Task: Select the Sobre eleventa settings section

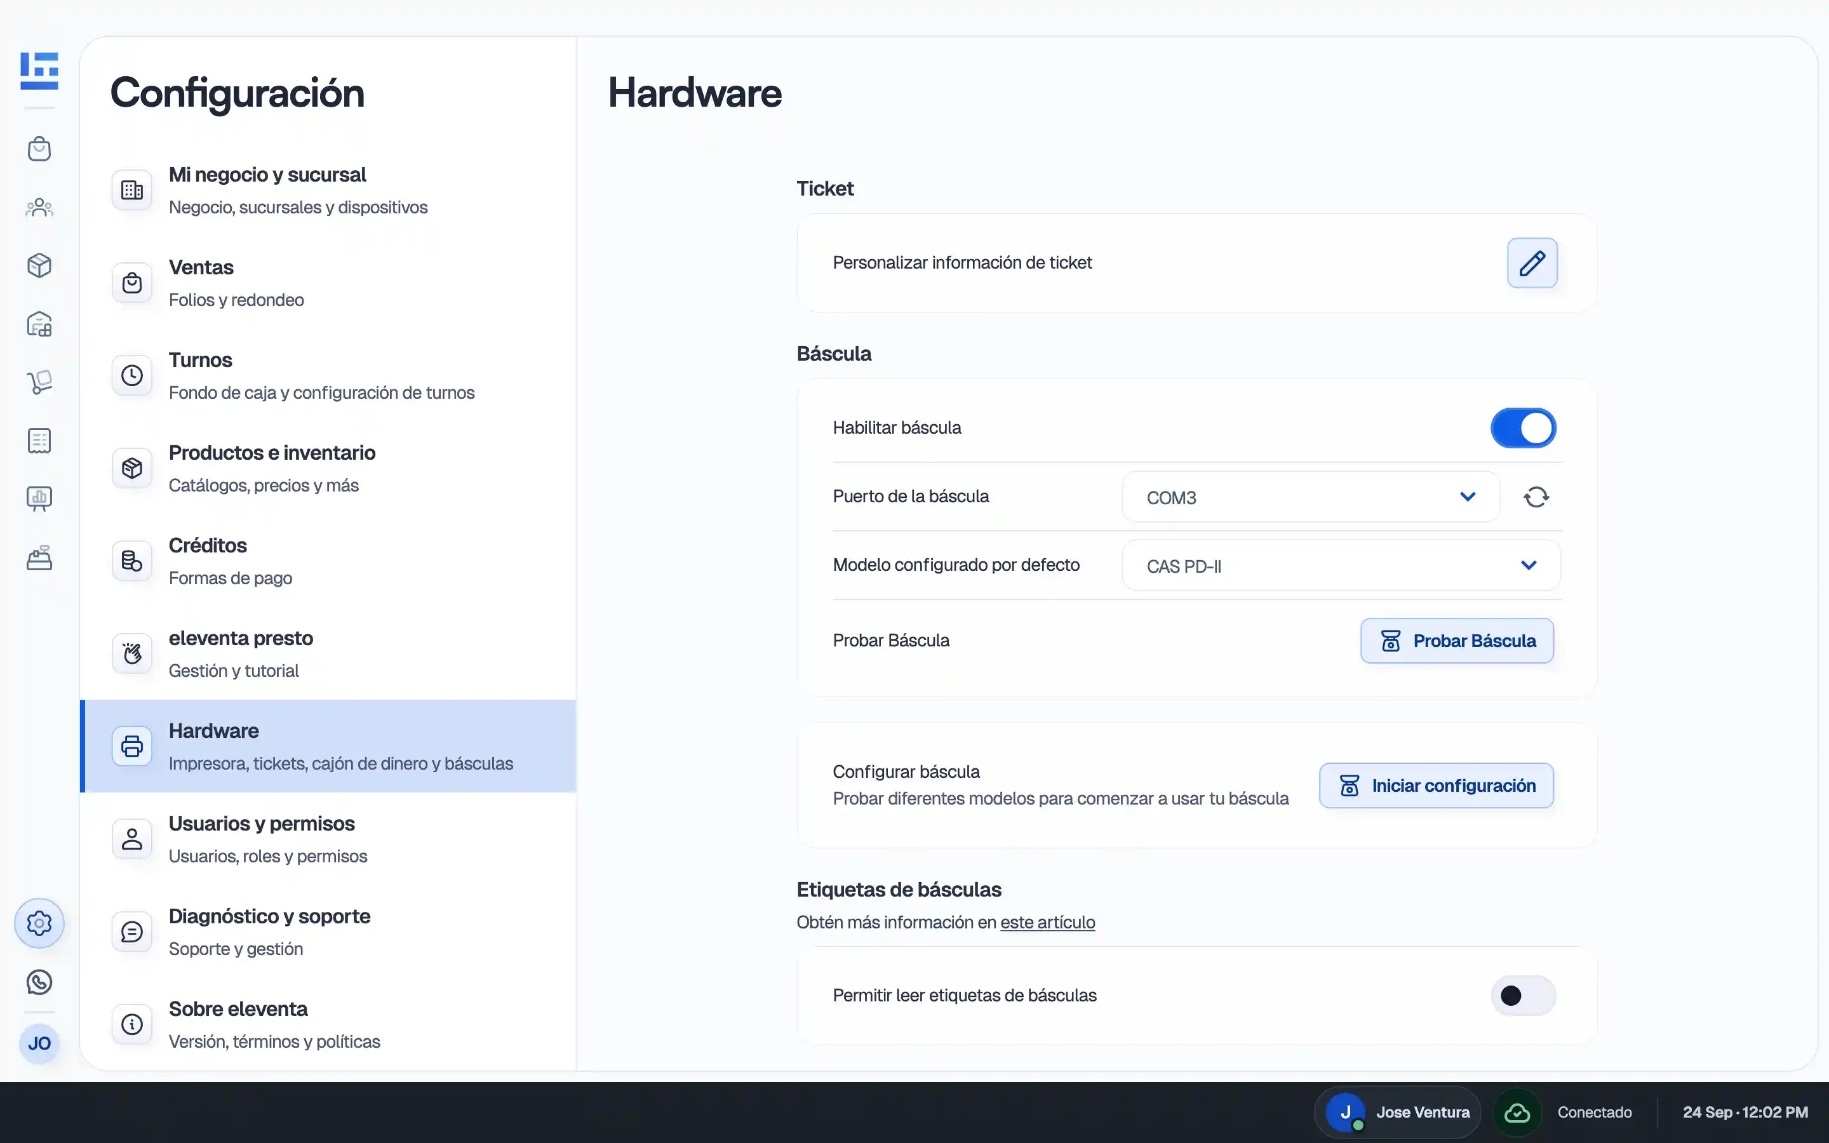Action: click(x=328, y=1024)
